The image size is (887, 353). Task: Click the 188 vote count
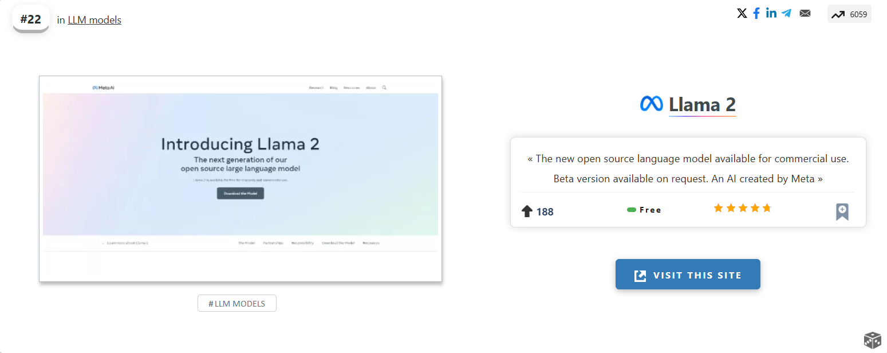(545, 212)
